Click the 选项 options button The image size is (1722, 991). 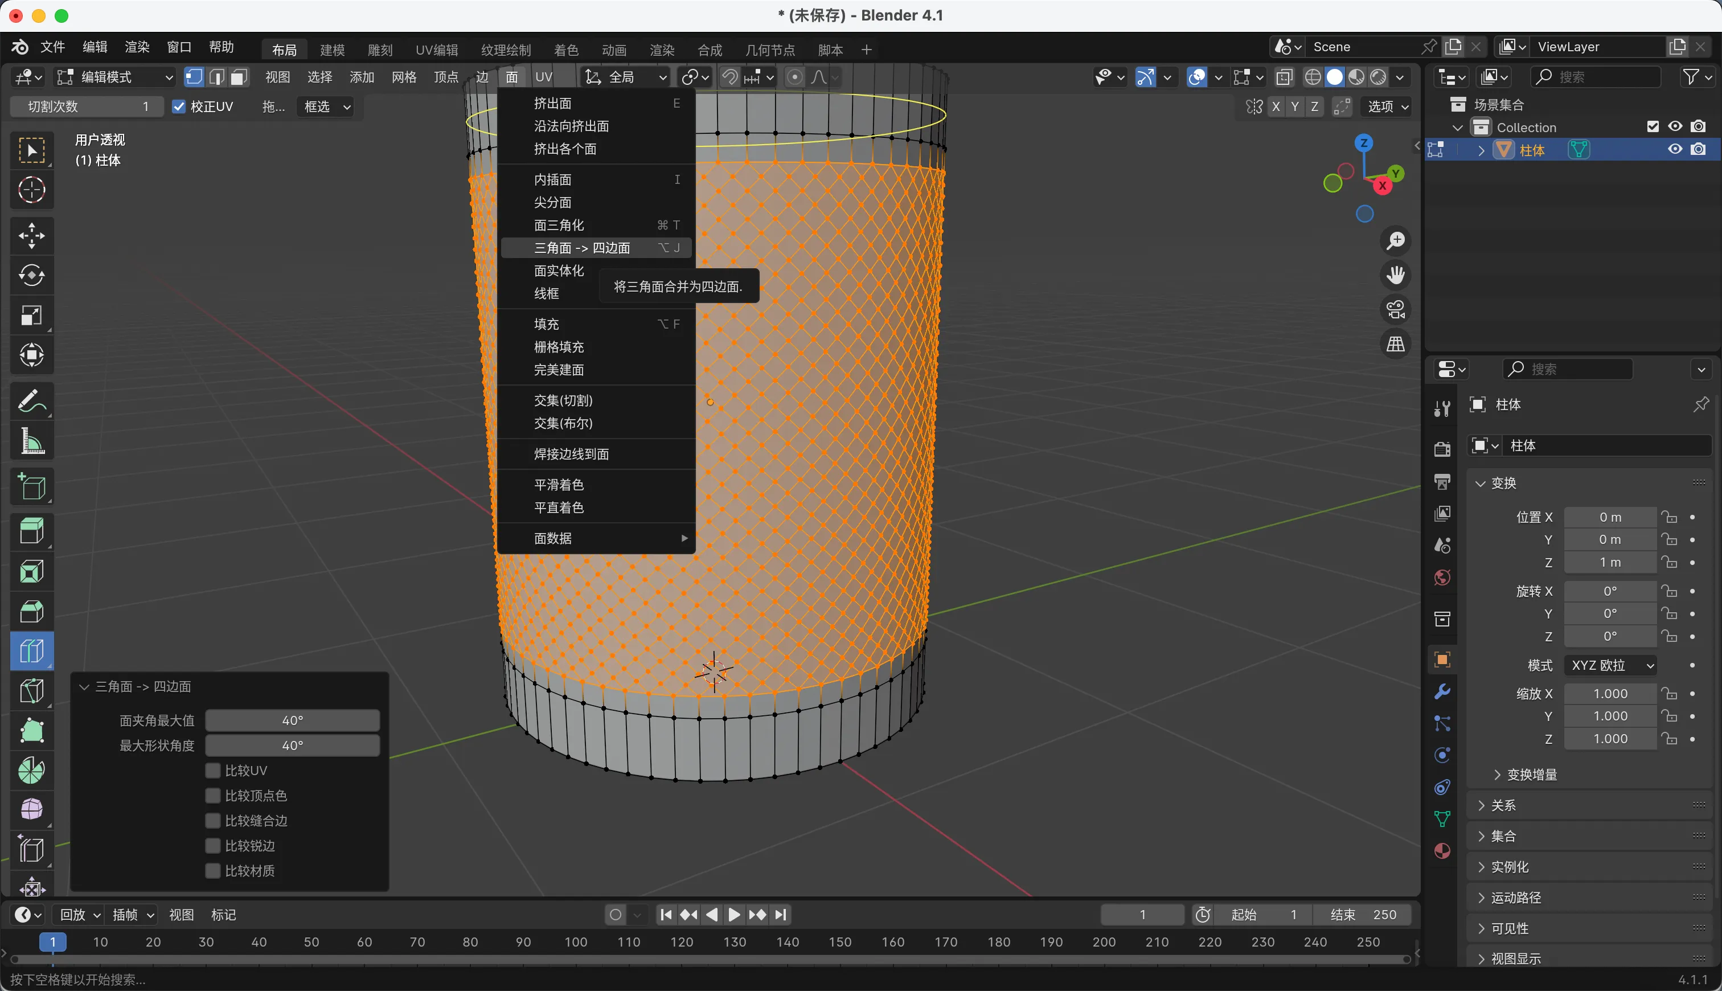click(x=1387, y=107)
